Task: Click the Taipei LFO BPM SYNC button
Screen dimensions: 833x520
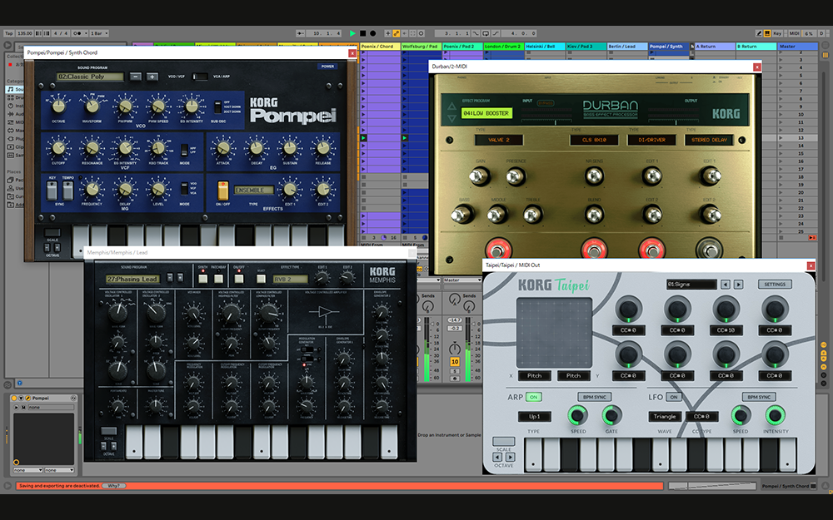Action: point(759,397)
